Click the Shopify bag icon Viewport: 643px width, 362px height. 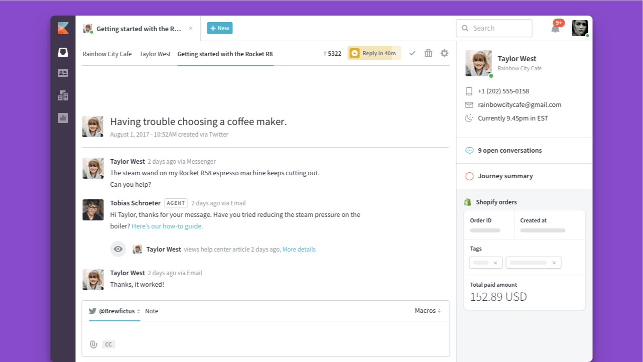click(468, 202)
